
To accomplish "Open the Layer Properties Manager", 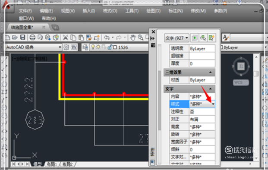I will click(x=85, y=47).
